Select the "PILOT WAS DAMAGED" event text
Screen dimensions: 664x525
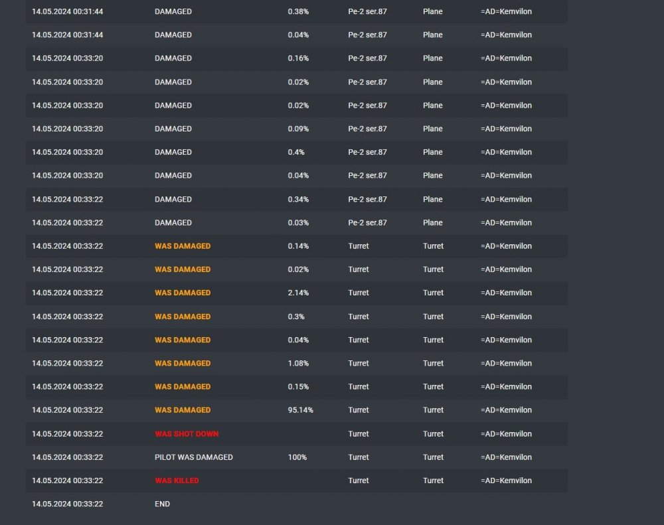click(193, 457)
